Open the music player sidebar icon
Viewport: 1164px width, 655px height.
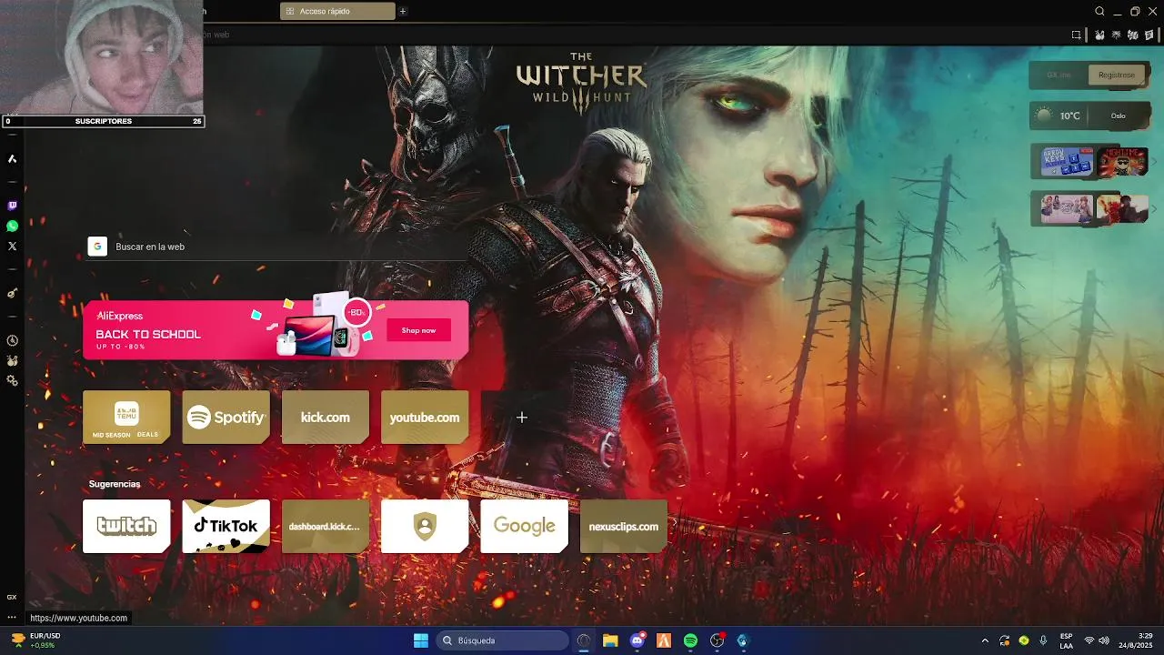click(12, 293)
